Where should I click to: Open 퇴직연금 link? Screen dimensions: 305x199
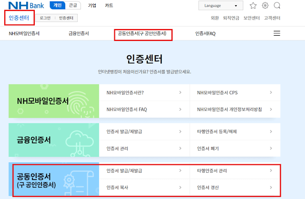pyautogui.click(x=231, y=18)
